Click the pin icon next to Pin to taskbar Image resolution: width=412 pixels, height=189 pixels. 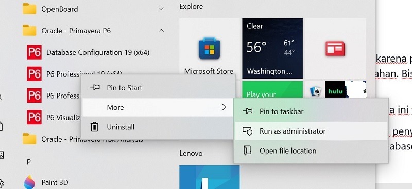click(x=248, y=111)
